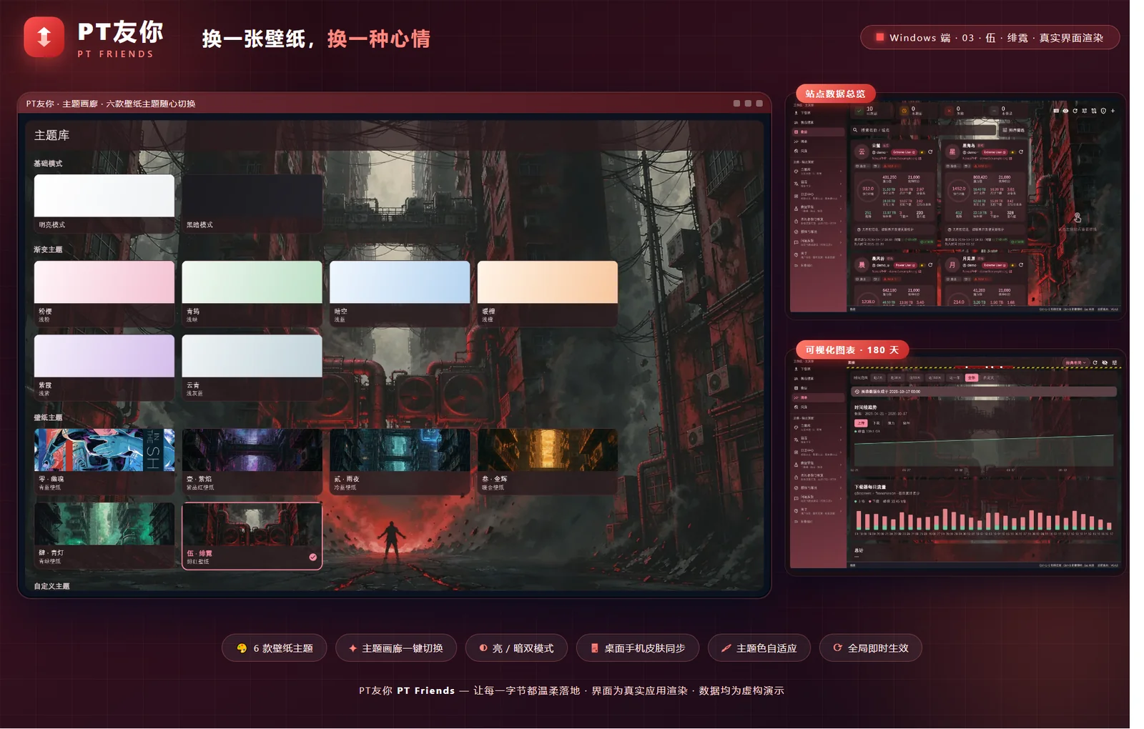Refresh the 月 site card
The height and width of the screenshot is (729, 1144).
[x=1021, y=264]
